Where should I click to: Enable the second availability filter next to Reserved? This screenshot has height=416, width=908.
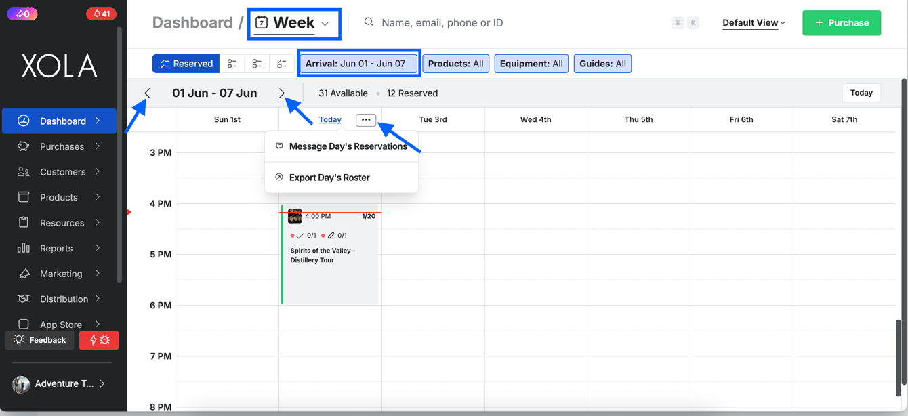tap(232, 63)
